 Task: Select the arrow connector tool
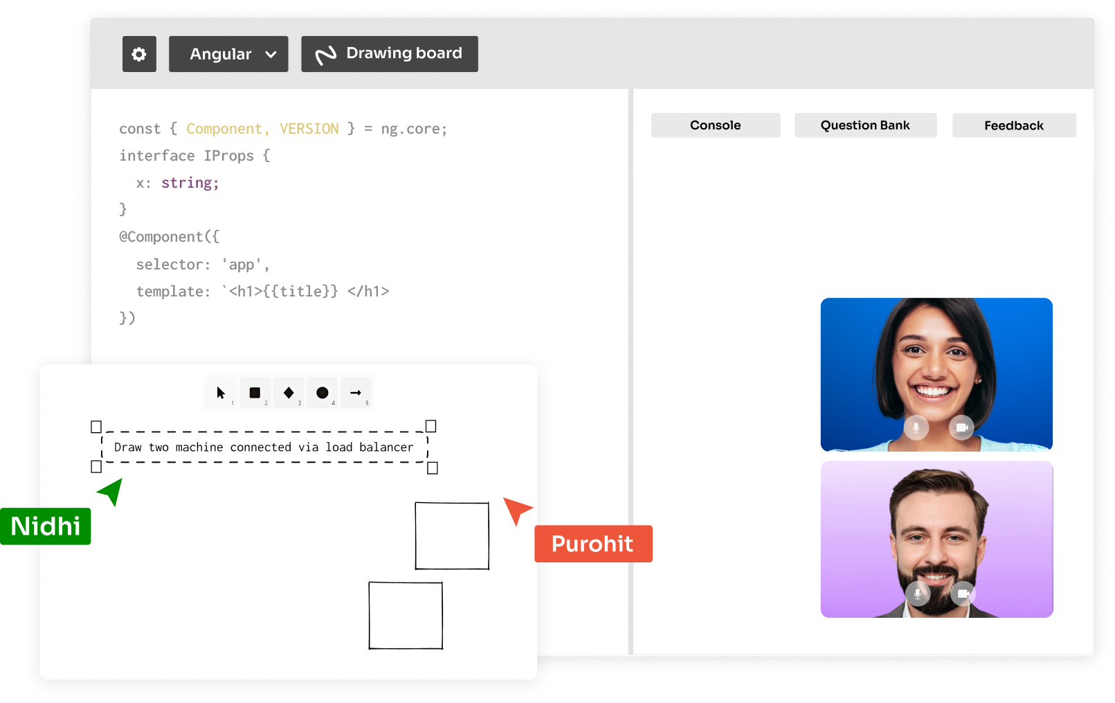point(356,393)
